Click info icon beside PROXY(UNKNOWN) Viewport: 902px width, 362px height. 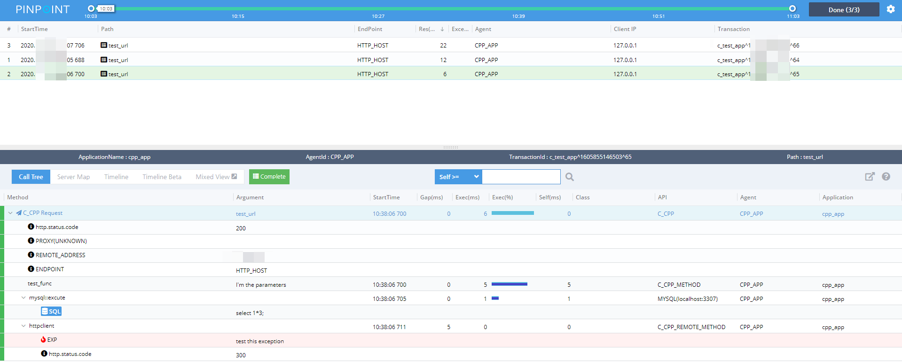click(31, 241)
